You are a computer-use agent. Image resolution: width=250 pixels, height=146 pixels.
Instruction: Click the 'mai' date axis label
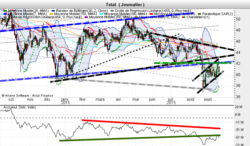(x=136, y=99)
